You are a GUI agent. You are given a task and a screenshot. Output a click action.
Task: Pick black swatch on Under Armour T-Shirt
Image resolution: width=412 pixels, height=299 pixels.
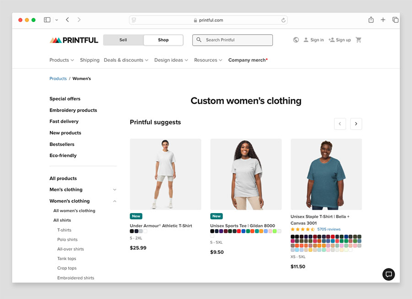pos(132,231)
